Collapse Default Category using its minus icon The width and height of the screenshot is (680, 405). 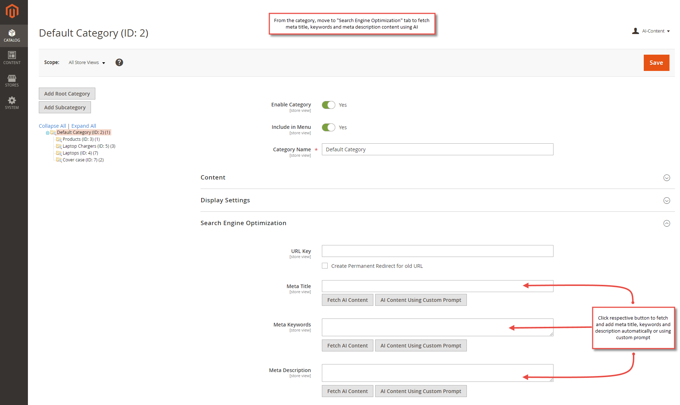tap(47, 132)
